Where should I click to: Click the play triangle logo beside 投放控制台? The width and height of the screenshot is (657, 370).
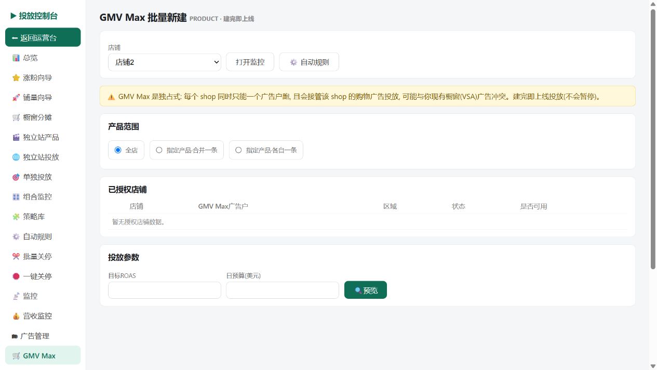point(14,16)
